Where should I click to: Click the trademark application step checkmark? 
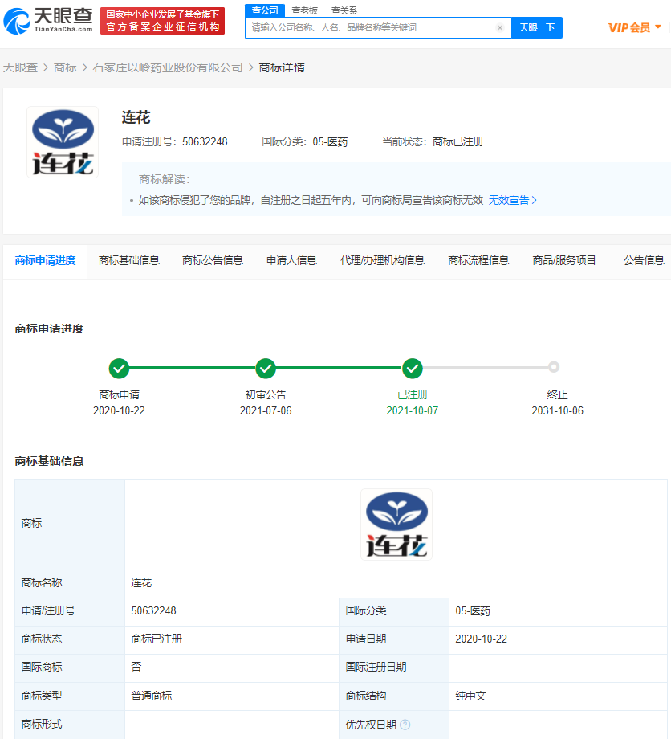[119, 369]
